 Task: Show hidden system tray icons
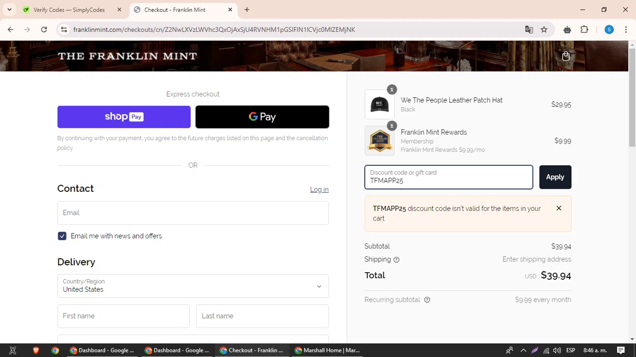(x=523, y=350)
